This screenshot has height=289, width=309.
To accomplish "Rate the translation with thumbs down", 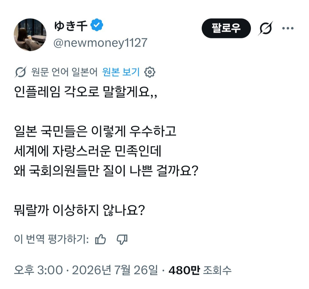I will 122,239.
